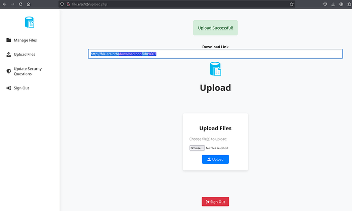Open the browser home page icon
This screenshot has height=211, width=352.
pyautogui.click(x=29, y=4)
